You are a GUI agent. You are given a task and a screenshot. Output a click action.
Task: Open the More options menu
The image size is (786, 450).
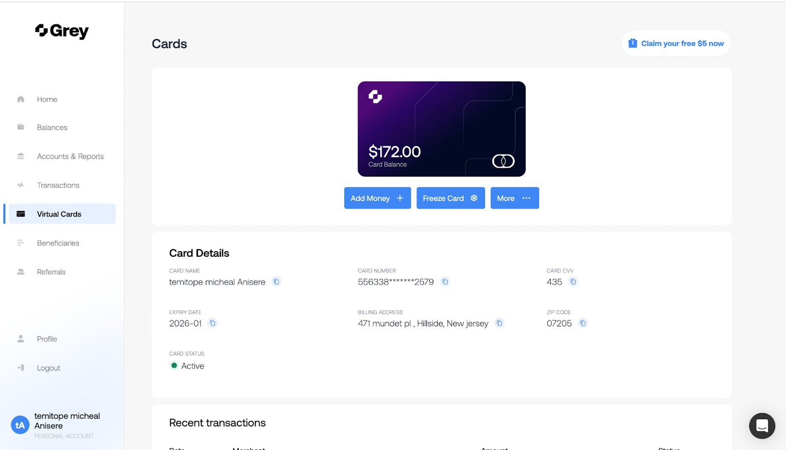tap(514, 198)
